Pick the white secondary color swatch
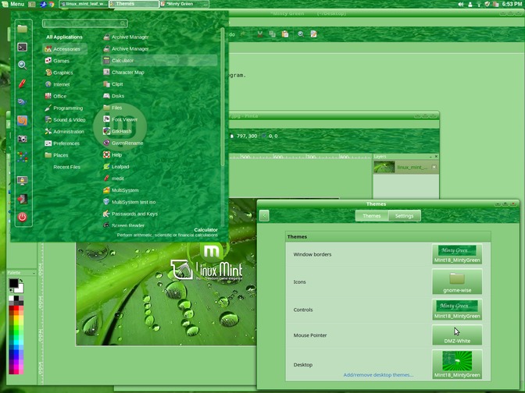Viewport: 525px width, 393px height. click(x=20, y=289)
